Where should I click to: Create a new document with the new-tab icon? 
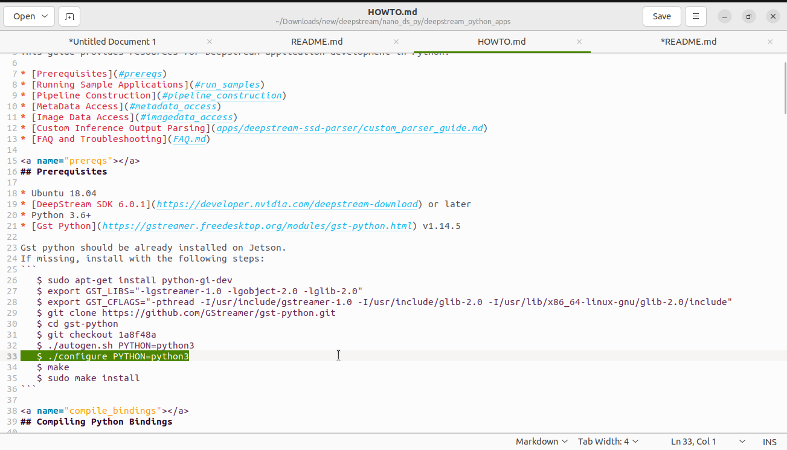click(69, 16)
